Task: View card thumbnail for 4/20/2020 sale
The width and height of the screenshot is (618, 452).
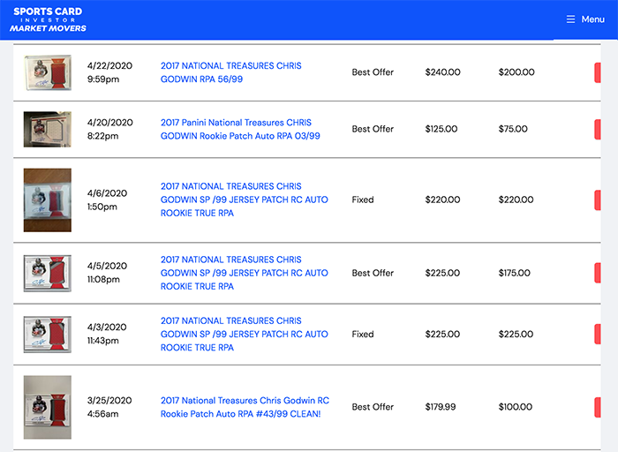Action: (x=48, y=129)
